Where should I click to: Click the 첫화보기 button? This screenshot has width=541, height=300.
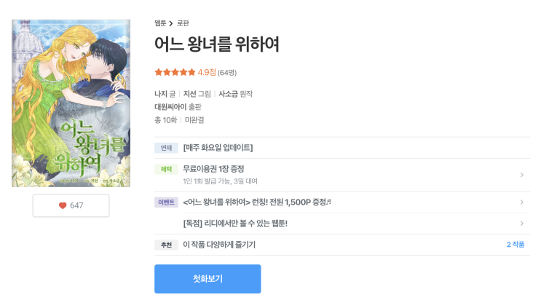click(x=208, y=279)
